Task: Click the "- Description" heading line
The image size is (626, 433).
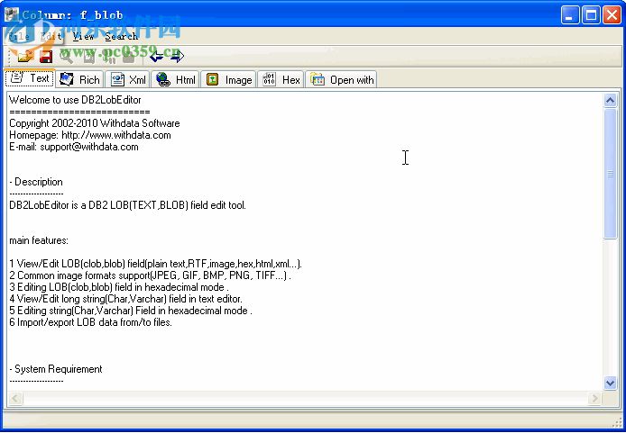Action: pos(36,182)
